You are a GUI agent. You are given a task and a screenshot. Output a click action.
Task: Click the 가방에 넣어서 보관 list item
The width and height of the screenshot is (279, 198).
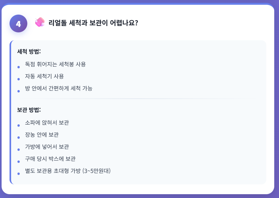pyautogui.click(x=47, y=147)
